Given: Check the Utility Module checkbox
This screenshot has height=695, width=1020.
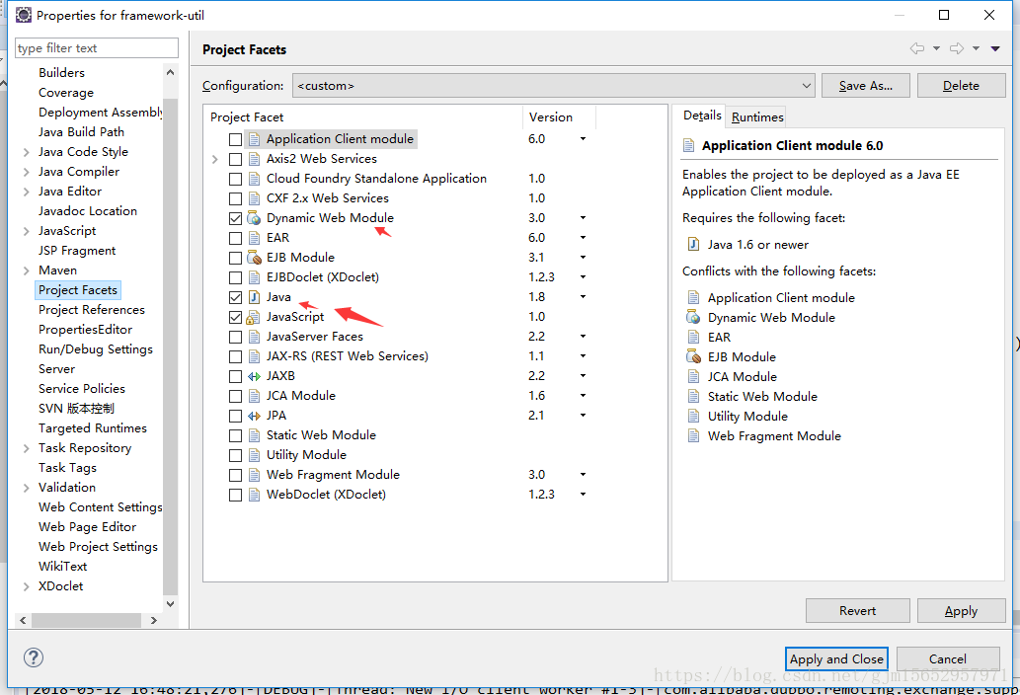Looking at the screenshot, I should tap(235, 455).
